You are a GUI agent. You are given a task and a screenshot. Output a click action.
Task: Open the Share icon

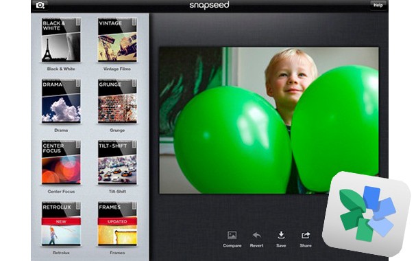(306, 235)
